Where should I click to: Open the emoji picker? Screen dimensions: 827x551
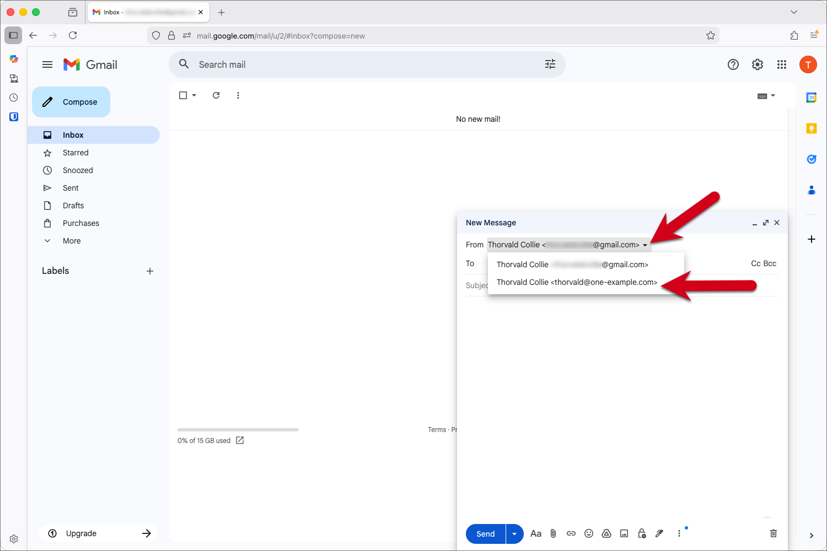[x=589, y=533]
